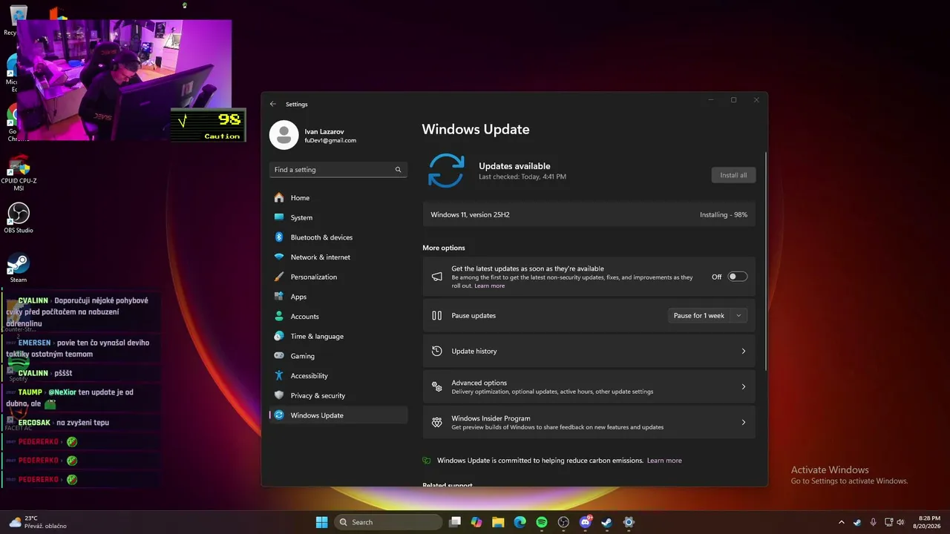950x534 pixels.
Task: Open Task View from taskbar
Action: 455,522
